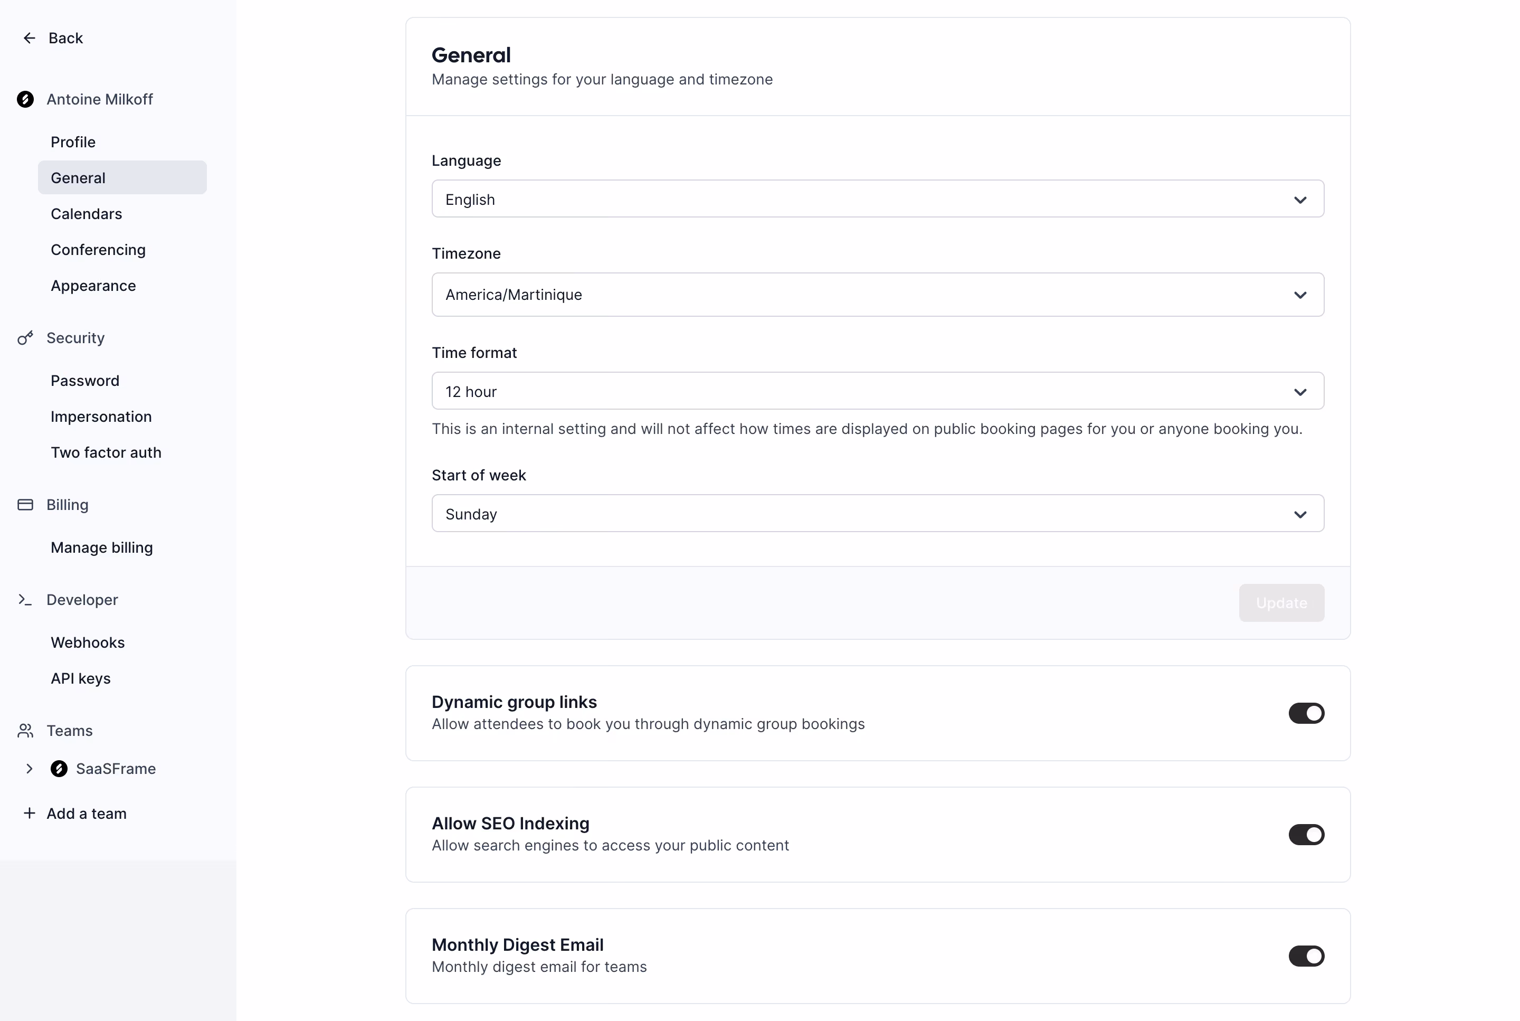
Task: Click the plus icon beside Add a team
Action: pos(30,814)
